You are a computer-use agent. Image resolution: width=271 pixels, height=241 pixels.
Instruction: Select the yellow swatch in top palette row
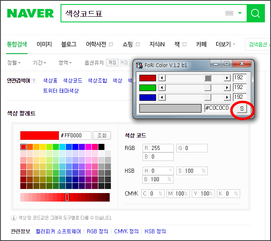[43, 147]
